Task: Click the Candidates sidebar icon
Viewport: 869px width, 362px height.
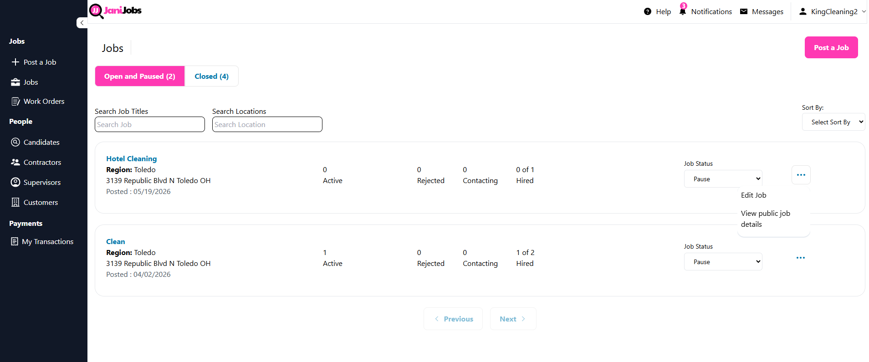Action: click(15, 142)
